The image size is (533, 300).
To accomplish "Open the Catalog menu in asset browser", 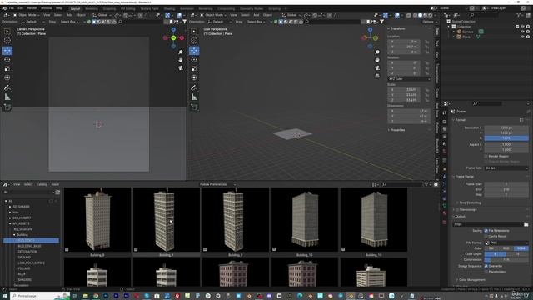I will (42, 184).
